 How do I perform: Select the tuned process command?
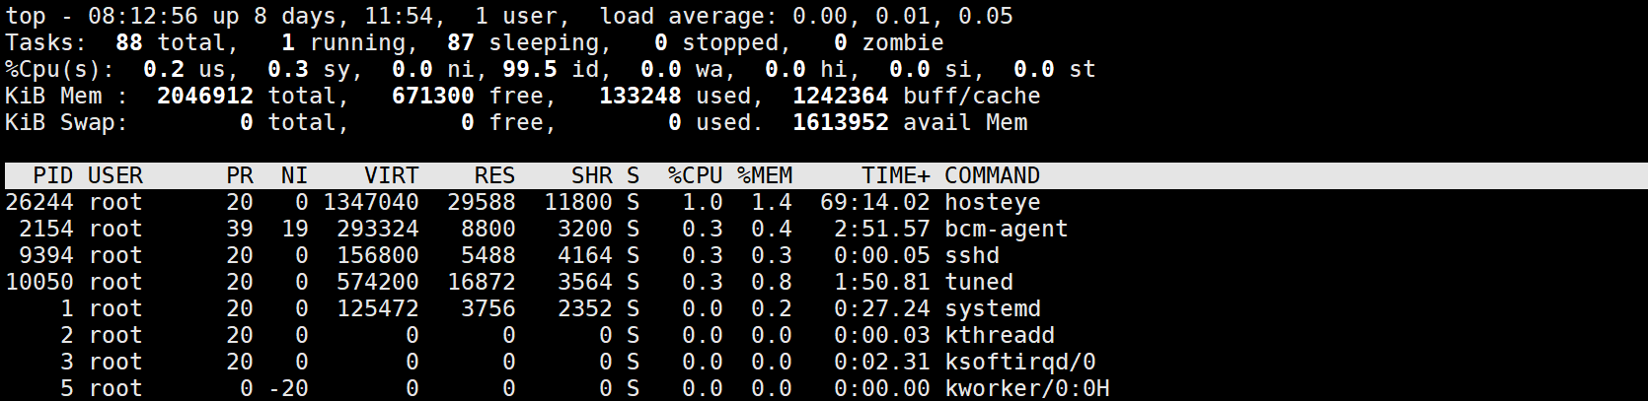click(x=979, y=283)
